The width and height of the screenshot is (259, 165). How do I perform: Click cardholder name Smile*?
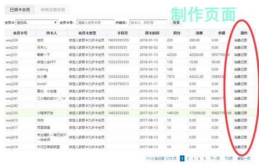click(42, 84)
